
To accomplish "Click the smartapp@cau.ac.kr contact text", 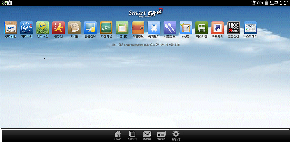I will (137, 45).
